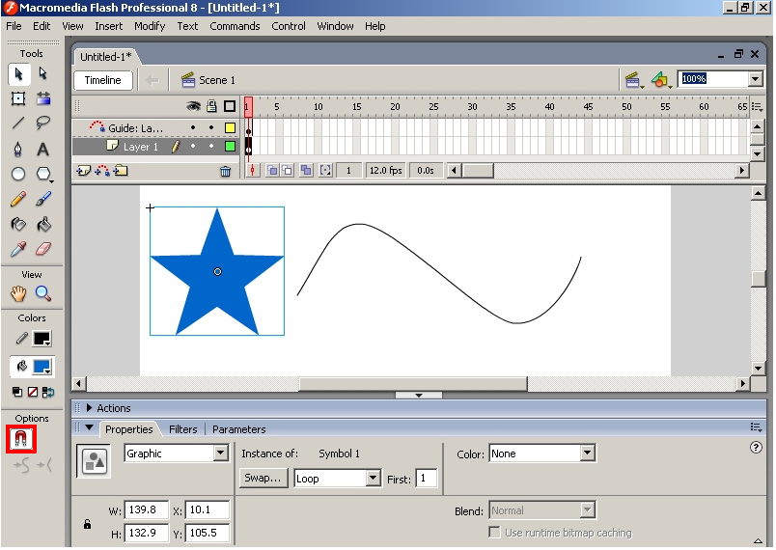Image resolution: width=776 pixels, height=550 pixels.
Task: Open the Graphic symbol type dropdown
Action: (176, 454)
